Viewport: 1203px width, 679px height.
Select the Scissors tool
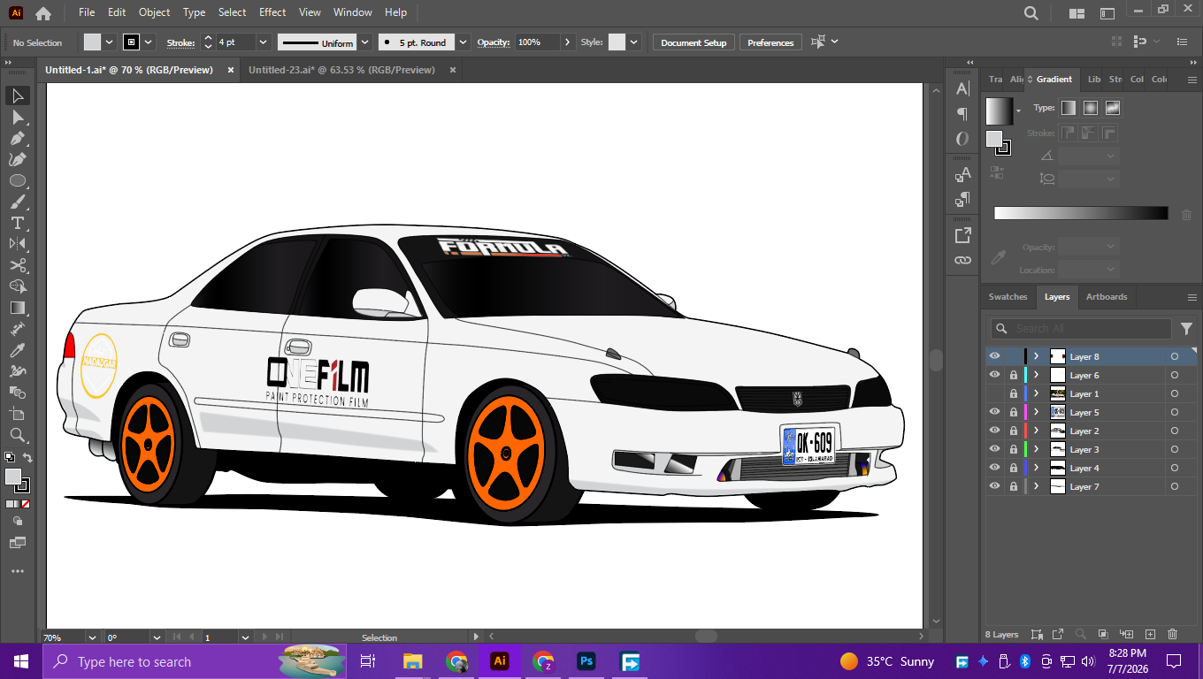click(17, 265)
